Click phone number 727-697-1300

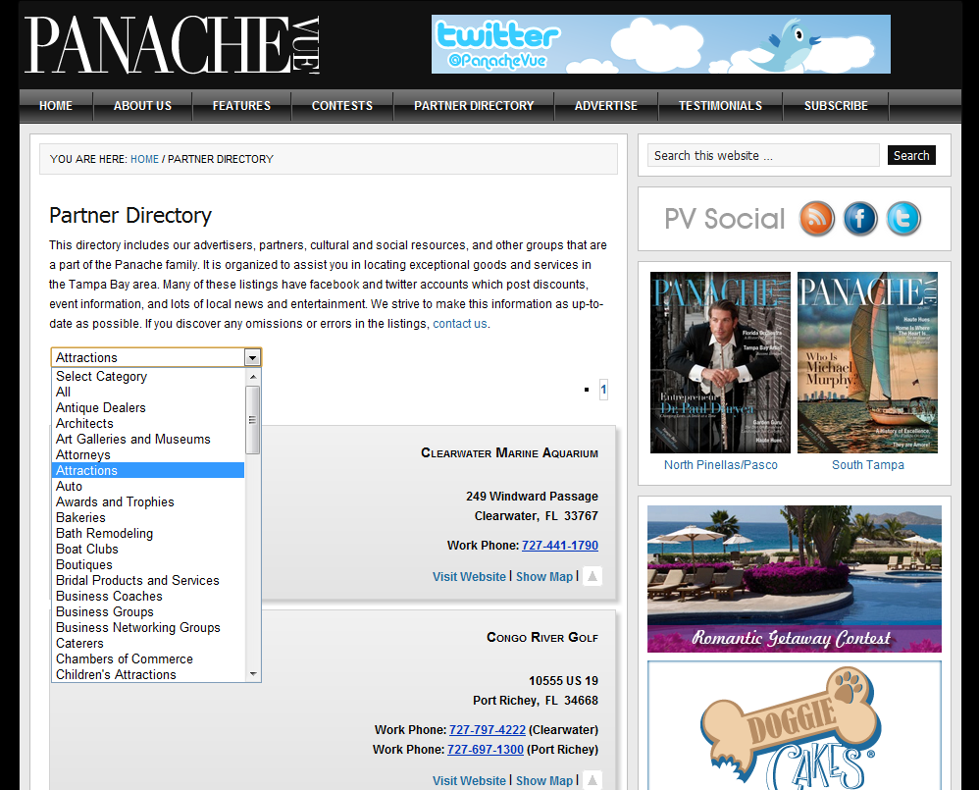pyautogui.click(x=486, y=750)
